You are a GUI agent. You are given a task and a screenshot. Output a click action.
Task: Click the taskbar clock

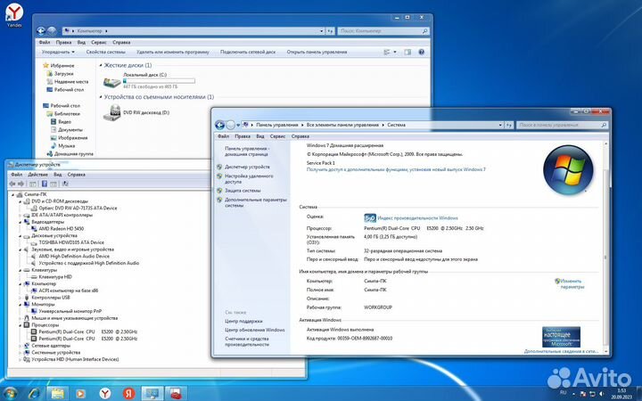point(621,394)
